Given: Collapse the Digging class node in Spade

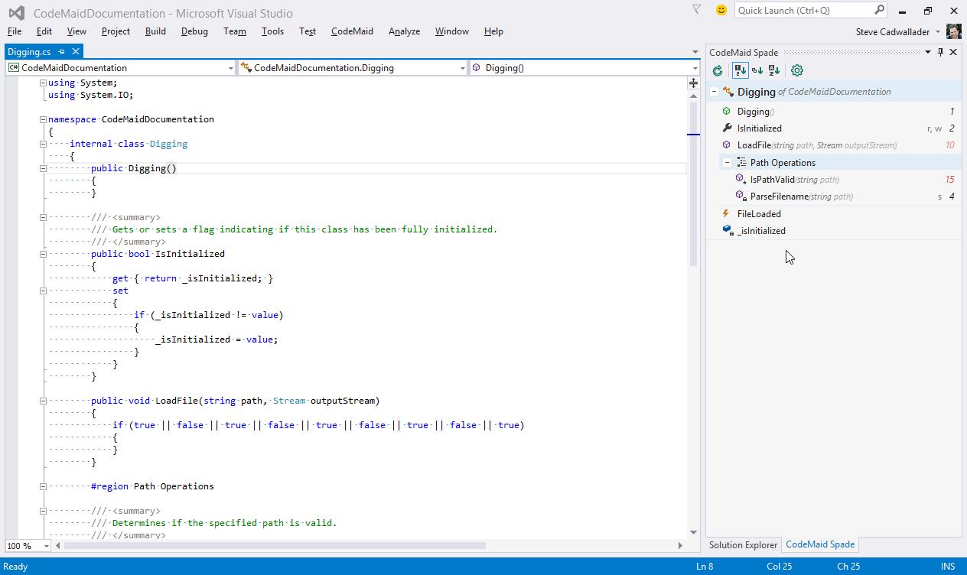Looking at the screenshot, I should 715,91.
